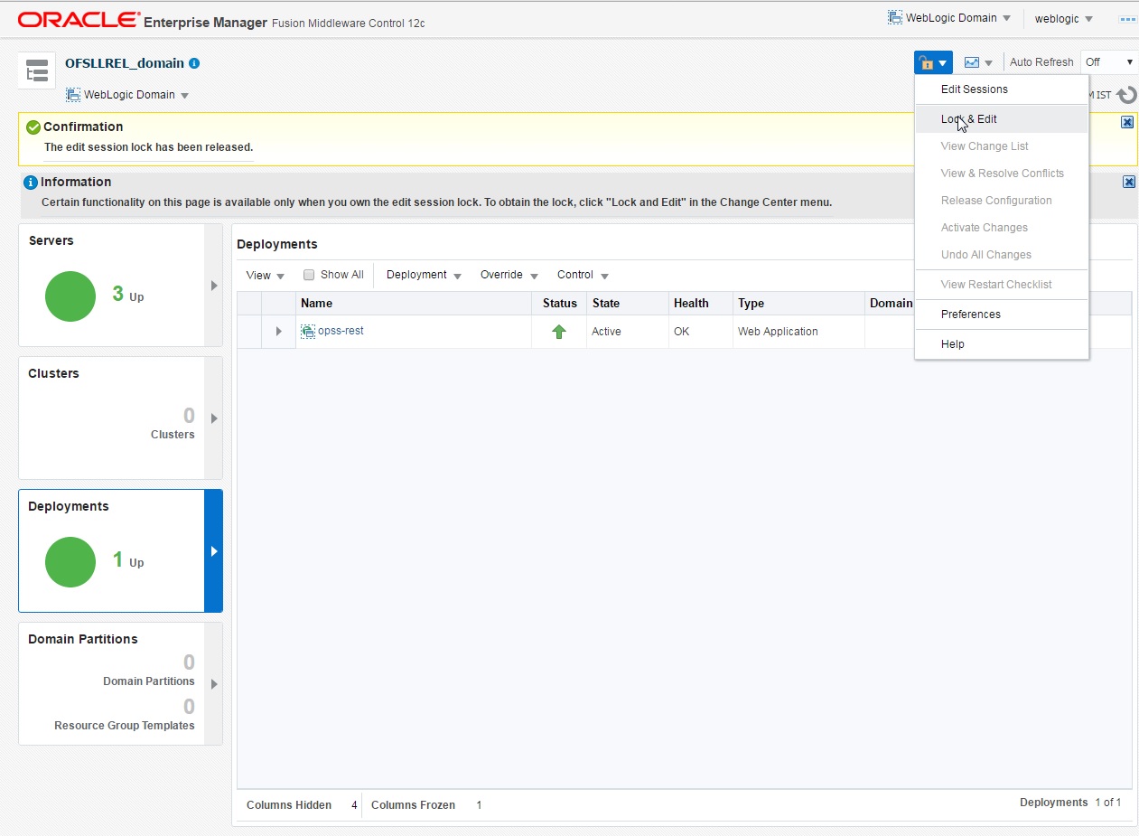Image resolution: width=1139 pixels, height=836 pixels.
Task: Open the weblogic user dropdown
Action: click(x=1063, y=19)
